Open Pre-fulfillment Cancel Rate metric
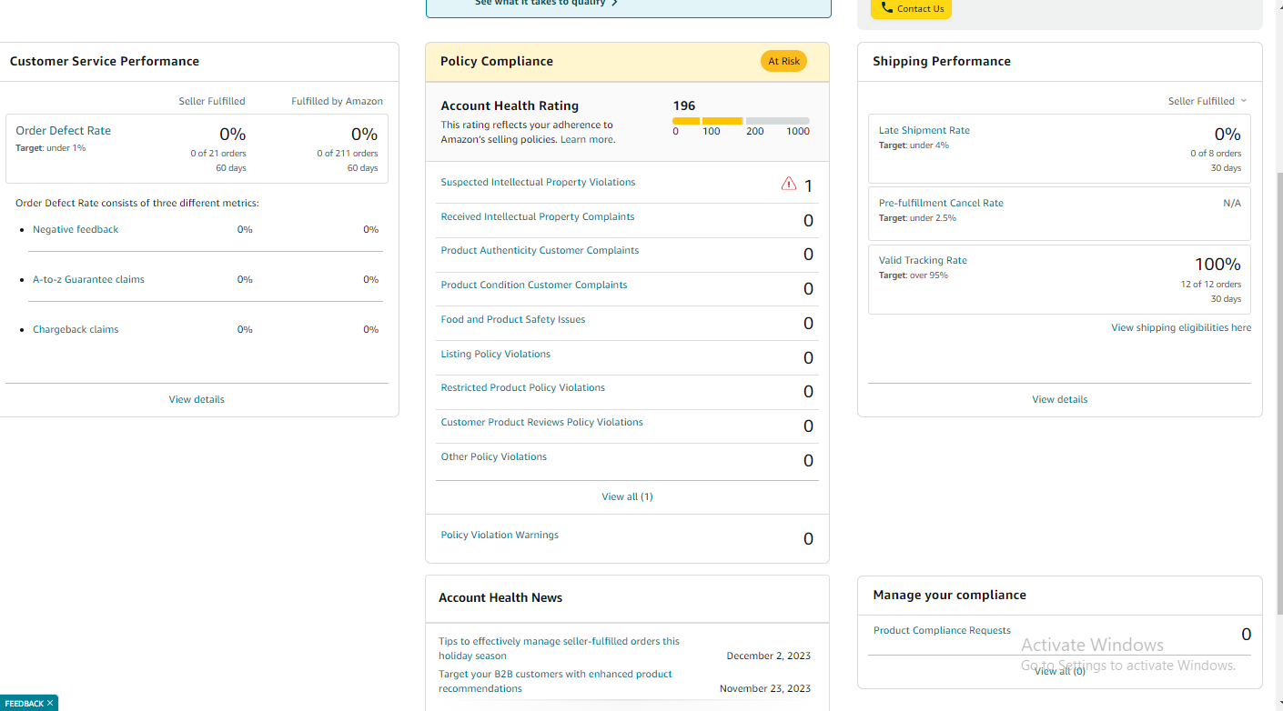The width and height of the screenshot is (1283, 711). point(941,203)
